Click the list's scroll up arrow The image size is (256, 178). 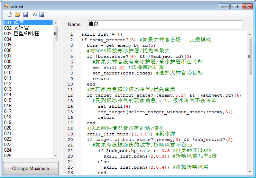(x=56, y=23)
